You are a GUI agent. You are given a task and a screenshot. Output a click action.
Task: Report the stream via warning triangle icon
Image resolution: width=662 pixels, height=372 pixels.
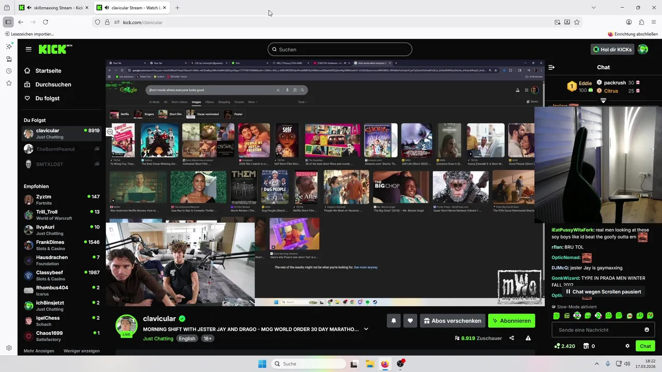[528, 338]
